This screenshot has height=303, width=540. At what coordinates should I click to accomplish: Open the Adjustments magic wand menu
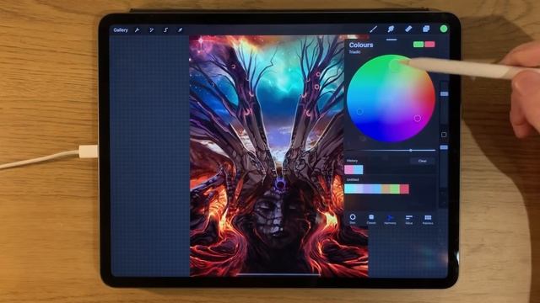[x=151, y=30]
